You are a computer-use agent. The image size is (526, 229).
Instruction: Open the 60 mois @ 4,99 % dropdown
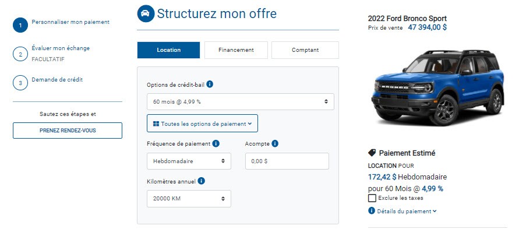[241, 102]
